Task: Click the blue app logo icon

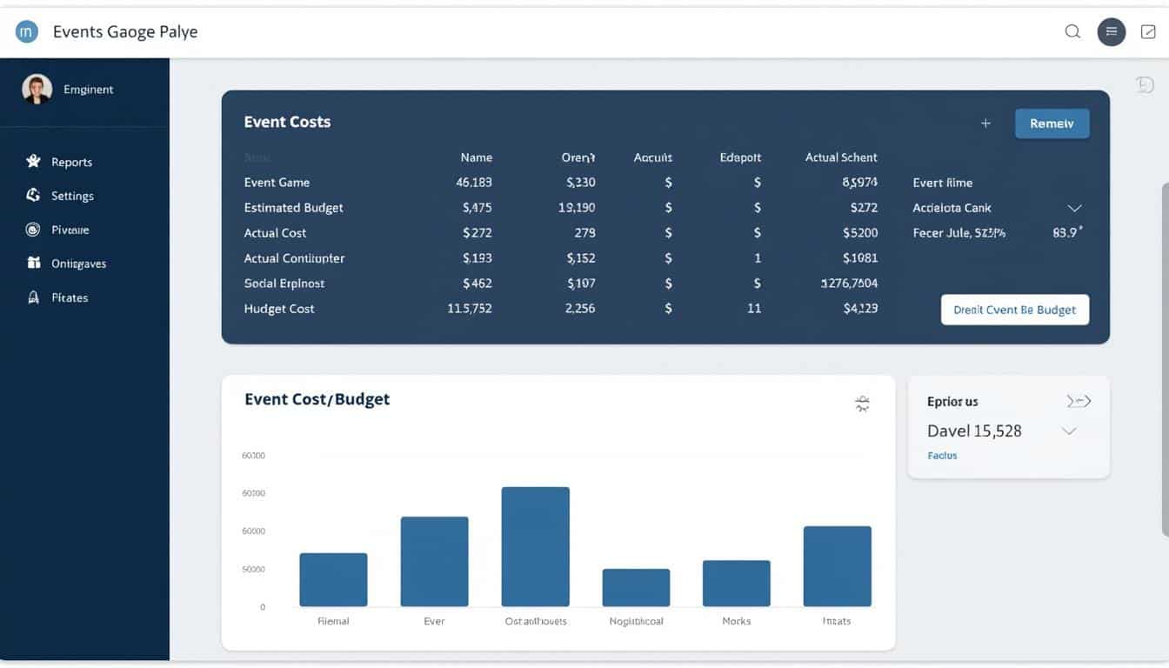Action: (x=27, y=32)
